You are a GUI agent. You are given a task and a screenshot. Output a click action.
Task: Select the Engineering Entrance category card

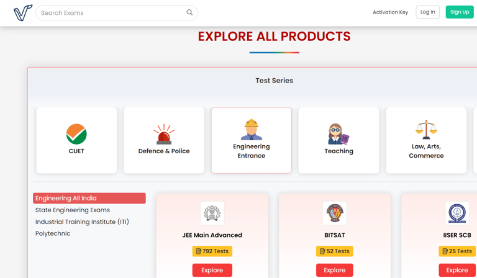coord(252,140)
